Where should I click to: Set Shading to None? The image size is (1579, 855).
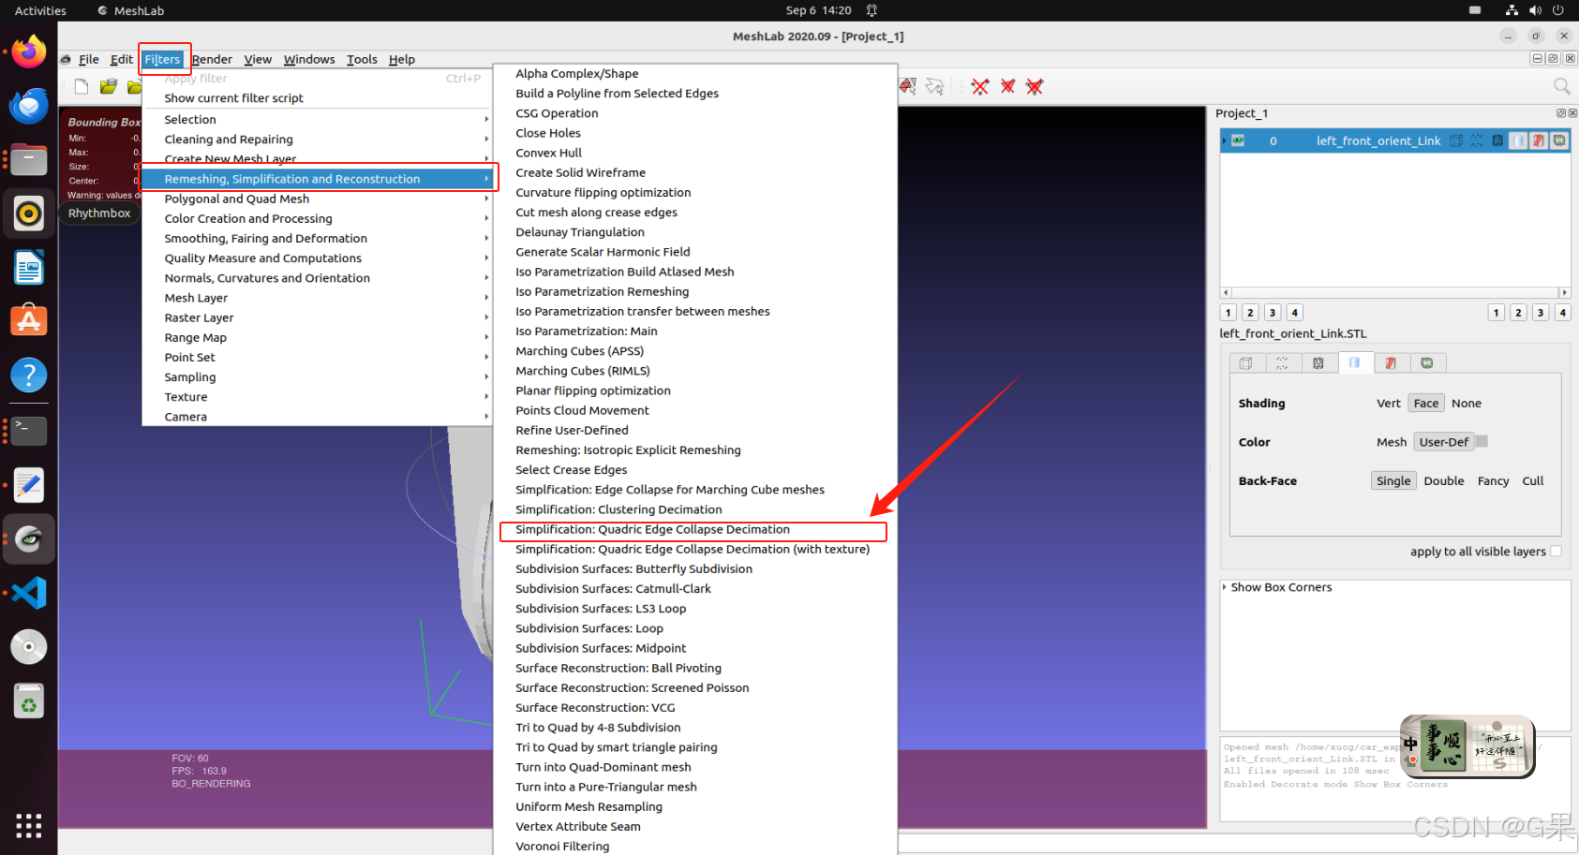[x=1467, y=404]
